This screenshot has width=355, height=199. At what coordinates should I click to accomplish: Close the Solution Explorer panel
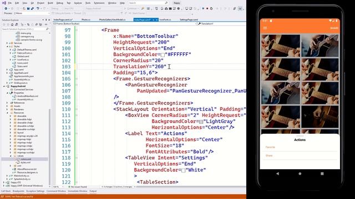pos(49,20)
